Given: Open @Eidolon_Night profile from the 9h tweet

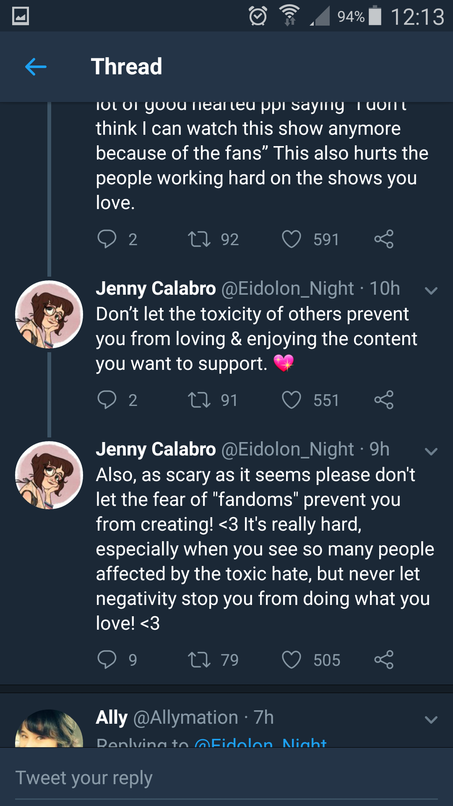Looking at the screenshot, I should pyautogui.click(x=288, y=450).
